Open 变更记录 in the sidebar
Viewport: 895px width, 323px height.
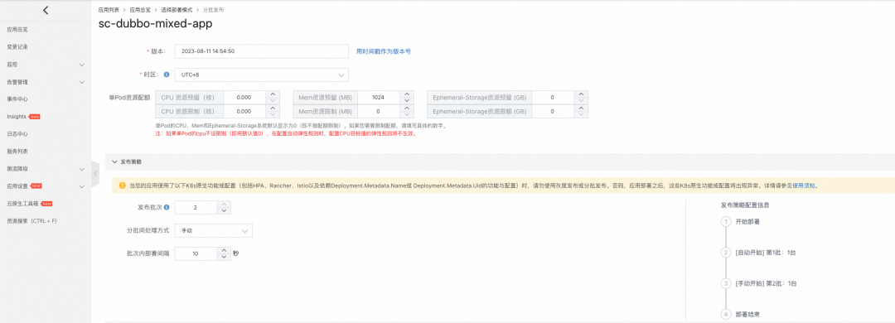point(17,47)
